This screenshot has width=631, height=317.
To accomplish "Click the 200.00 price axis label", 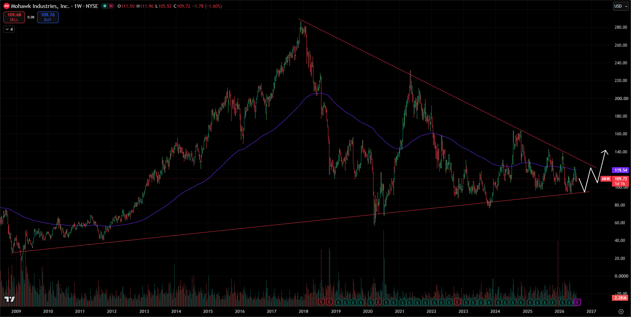I will [621, 99].
